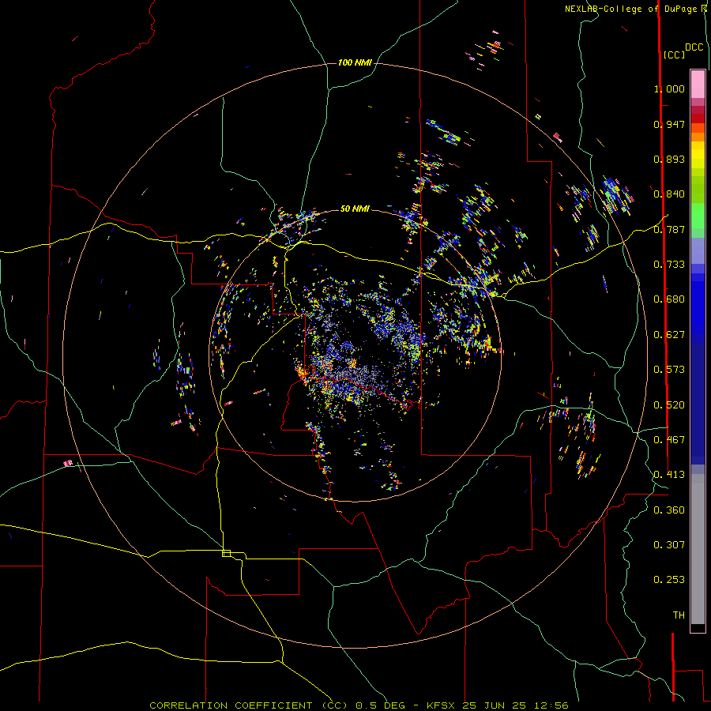Pick the lavender segment of the color bar
The width and height of the screenshot is (711, 711).
(x=698, y=250)
